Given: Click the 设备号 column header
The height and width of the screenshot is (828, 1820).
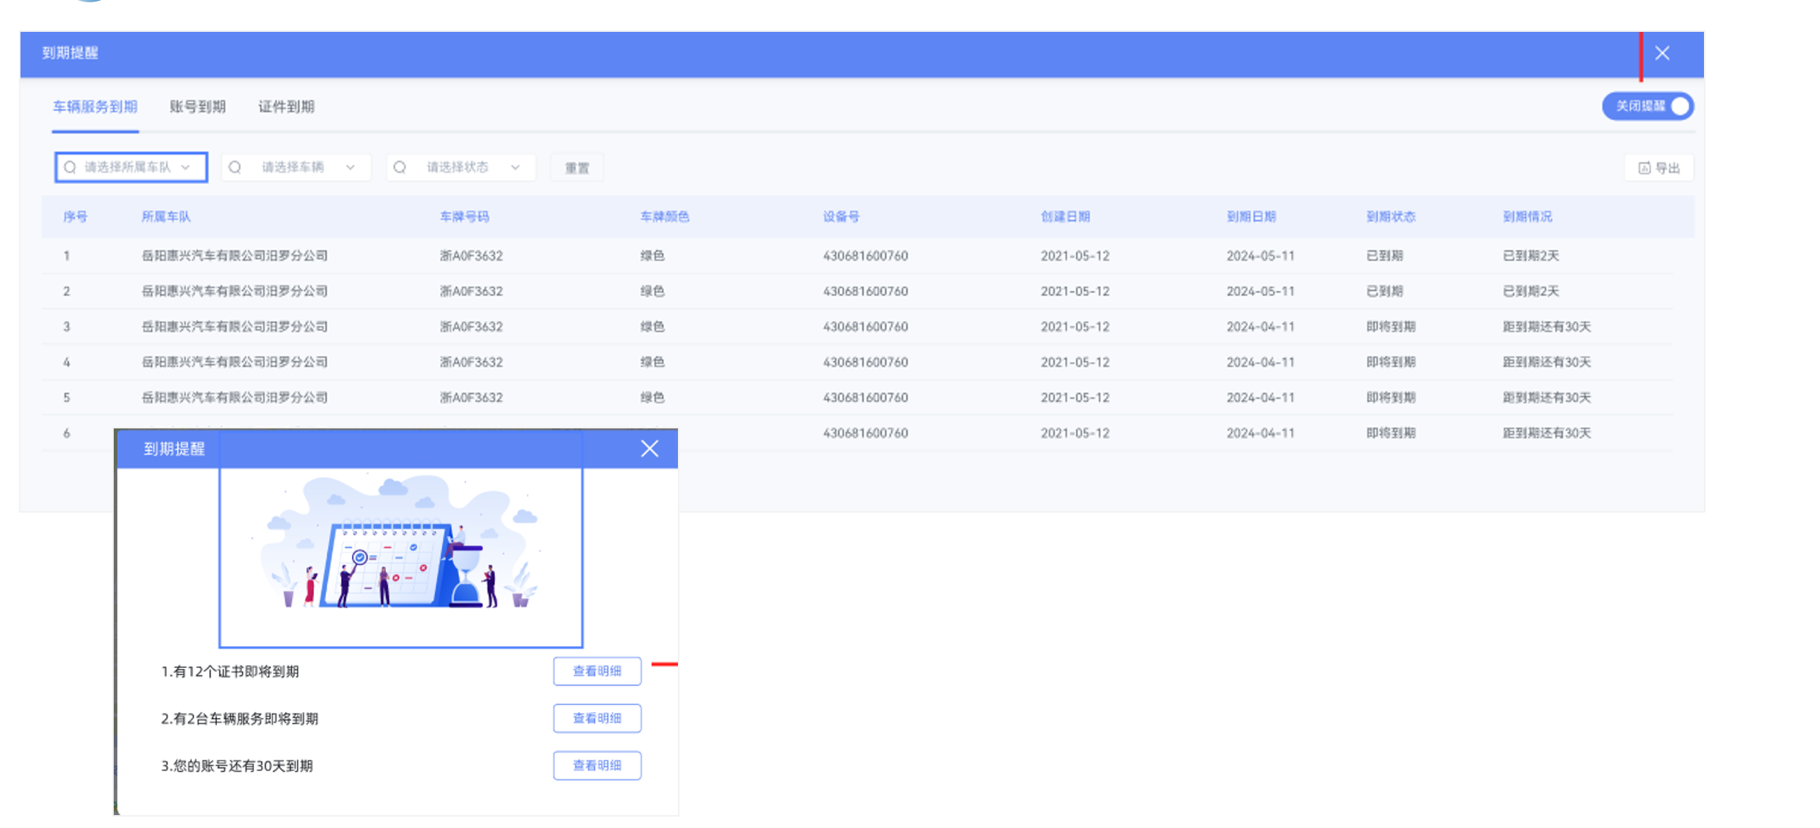Looking at the screenshot, I should tap(842, 217).
